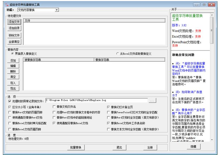The width and height of the screenshot is (221, 155).
Task: Select 从Excel文件读取替换定义 radio option
Action: [x=118, y=53]
